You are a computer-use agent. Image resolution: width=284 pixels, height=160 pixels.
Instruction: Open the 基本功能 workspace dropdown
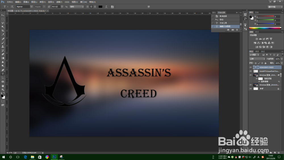click(275, 7)
